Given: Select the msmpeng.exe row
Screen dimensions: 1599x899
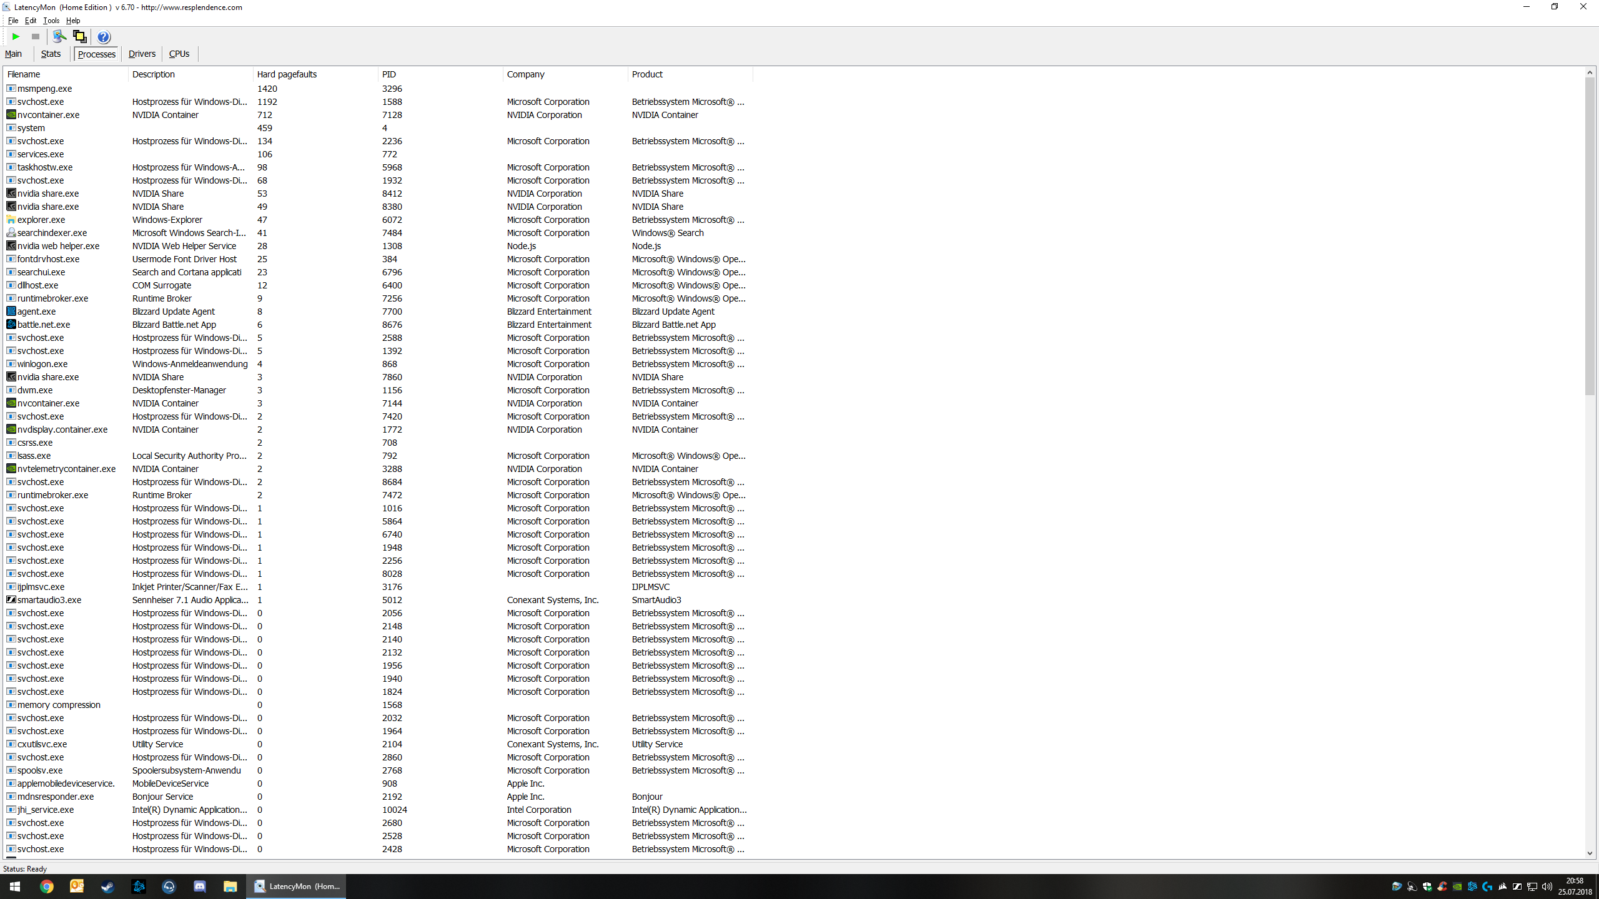Looking at the screenshot, I should tap(44, 89).
